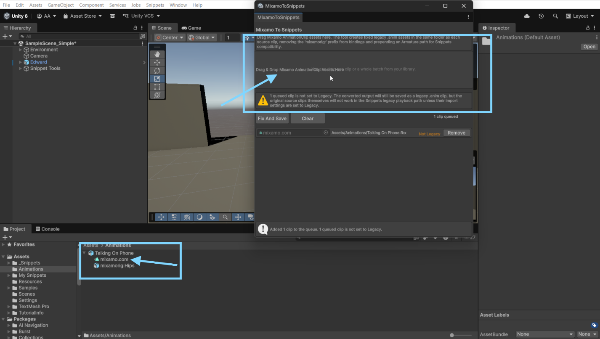Click first overlay icon in scene bottom bar
600x339 pixels.
click(161, 217)
